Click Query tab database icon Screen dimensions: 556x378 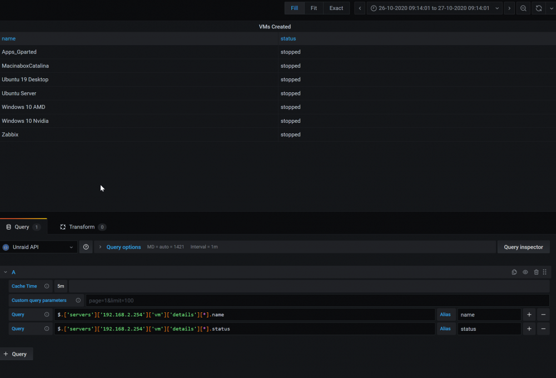pyautogui.click(x=8, y=227)
